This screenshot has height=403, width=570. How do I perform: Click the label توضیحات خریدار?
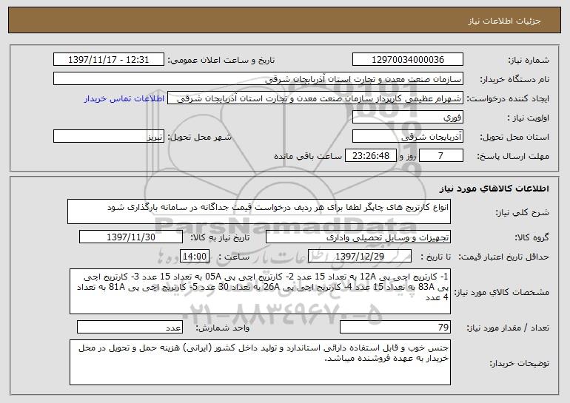(x=520, y=363)
